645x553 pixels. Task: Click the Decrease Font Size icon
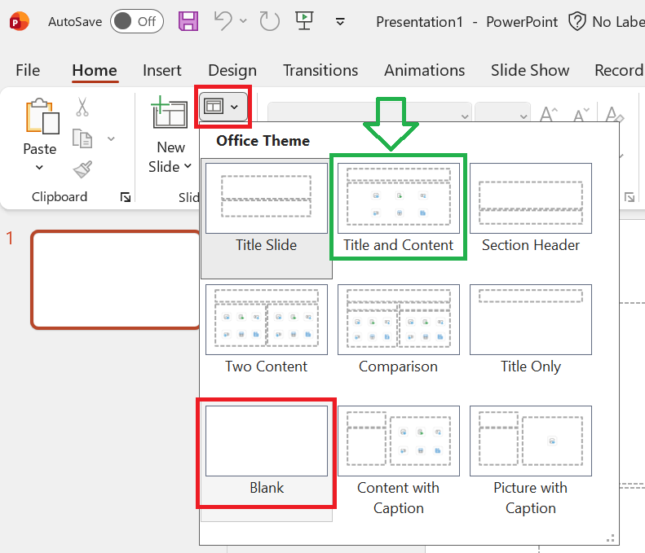pyautogui.click(x=581, y=113)
